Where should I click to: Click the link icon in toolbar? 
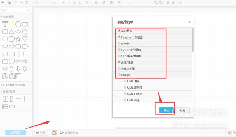(x=180, y=3)
